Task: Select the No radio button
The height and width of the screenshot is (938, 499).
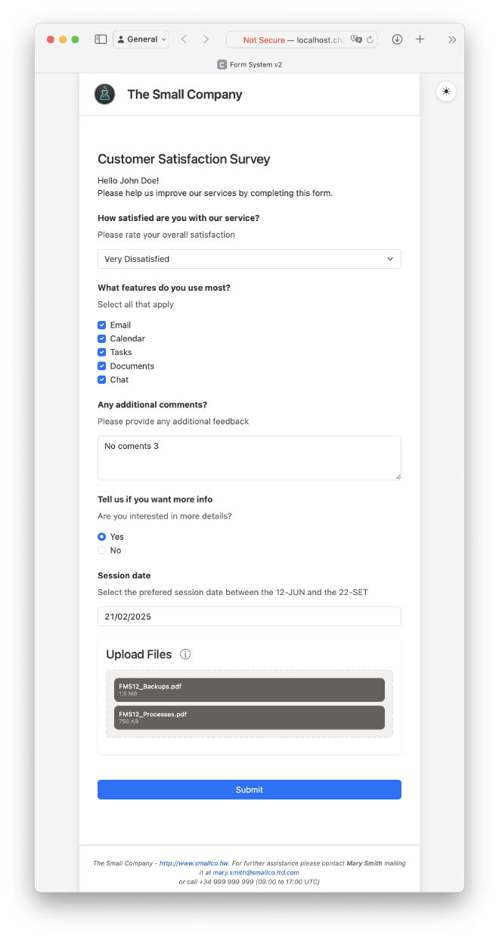Action: point(101,550)
